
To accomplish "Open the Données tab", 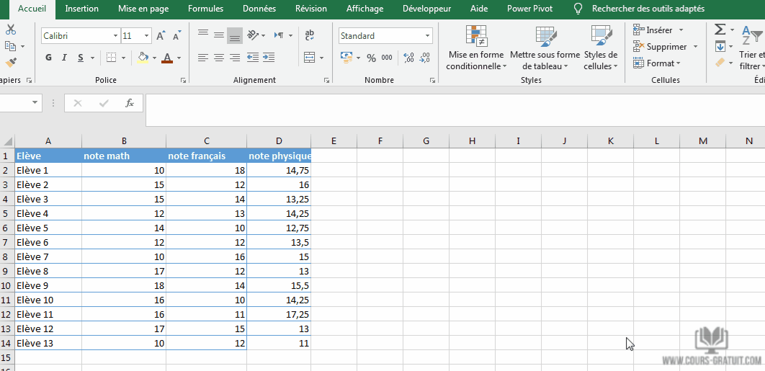I will coord(259,9).
